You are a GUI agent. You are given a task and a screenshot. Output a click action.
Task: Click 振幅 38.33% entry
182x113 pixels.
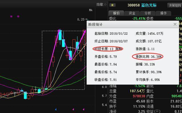point(145,64)
